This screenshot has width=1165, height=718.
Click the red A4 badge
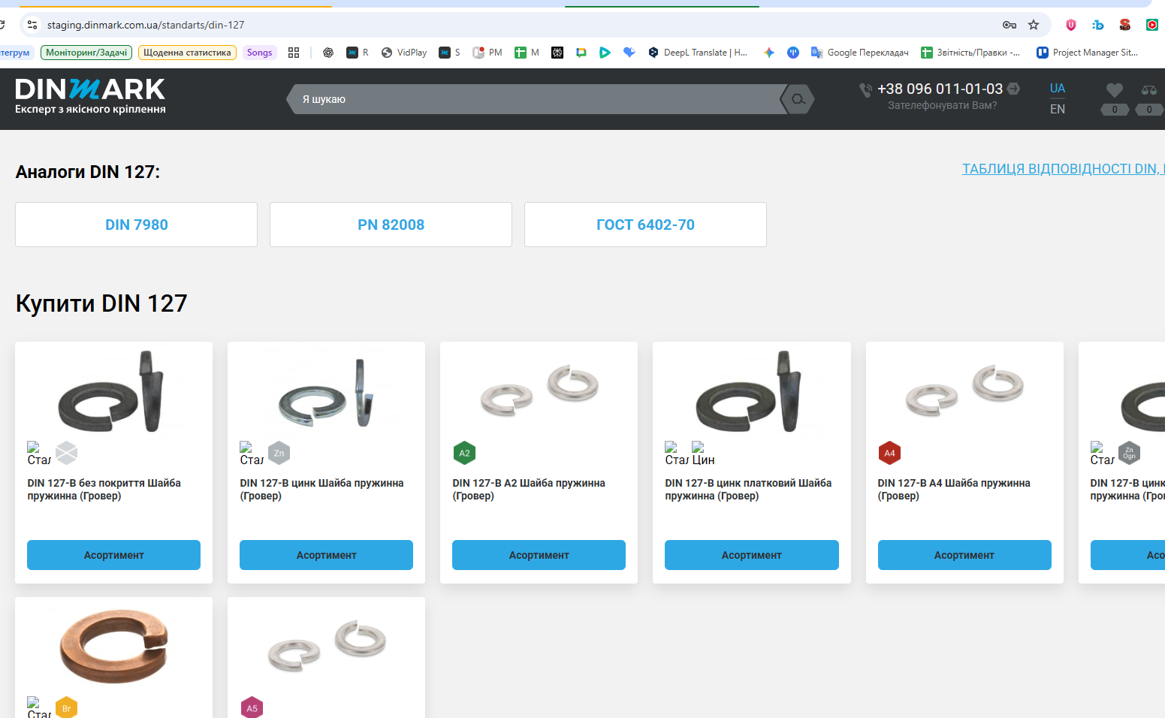[889, 453]
